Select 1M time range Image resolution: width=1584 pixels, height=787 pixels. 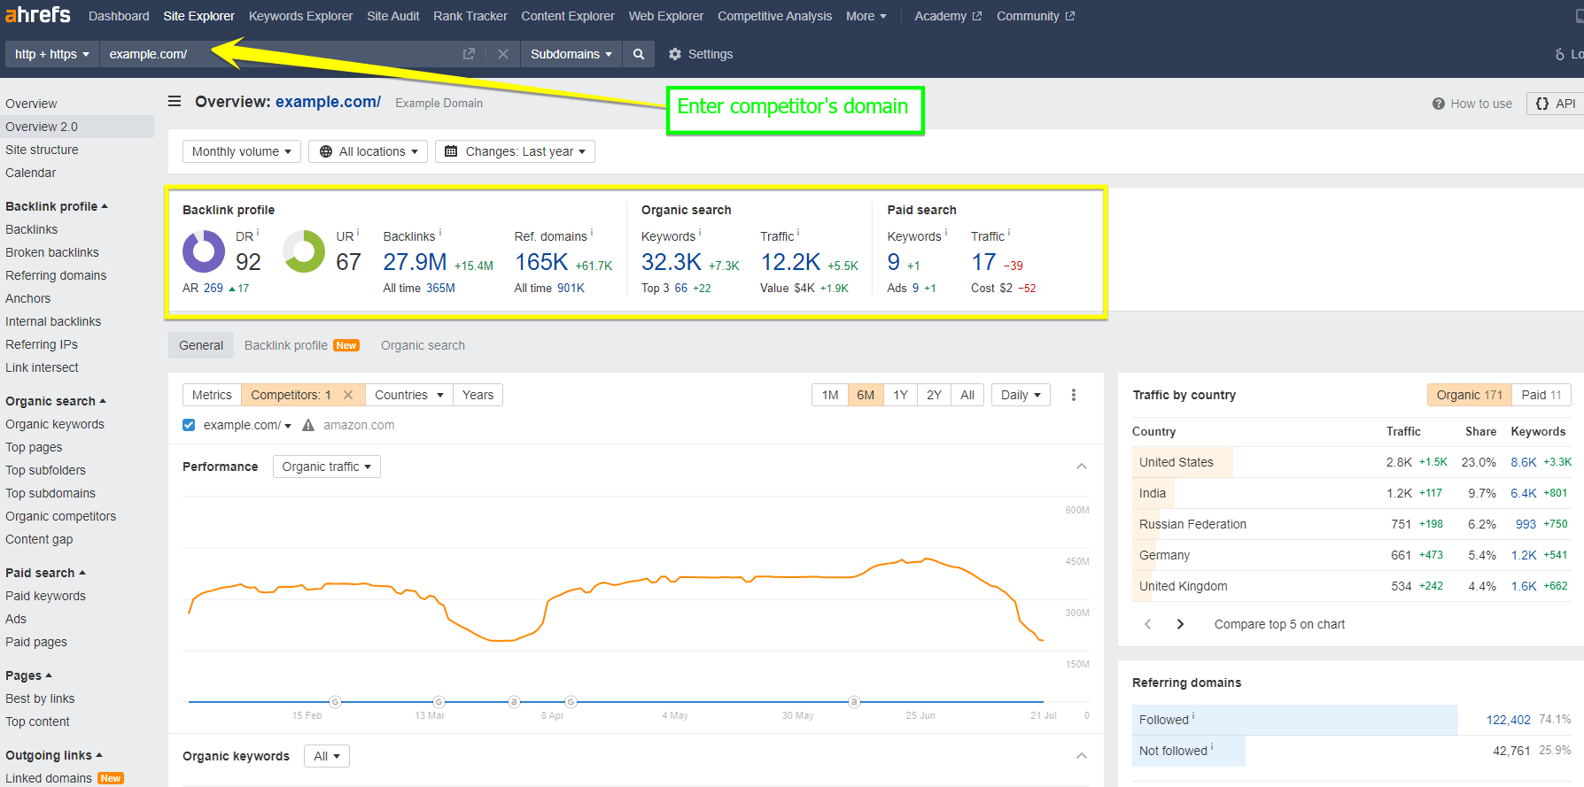coord(830,395)
